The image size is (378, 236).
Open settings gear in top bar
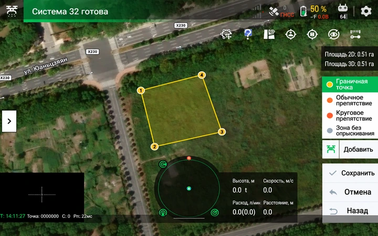pos(366,12)
